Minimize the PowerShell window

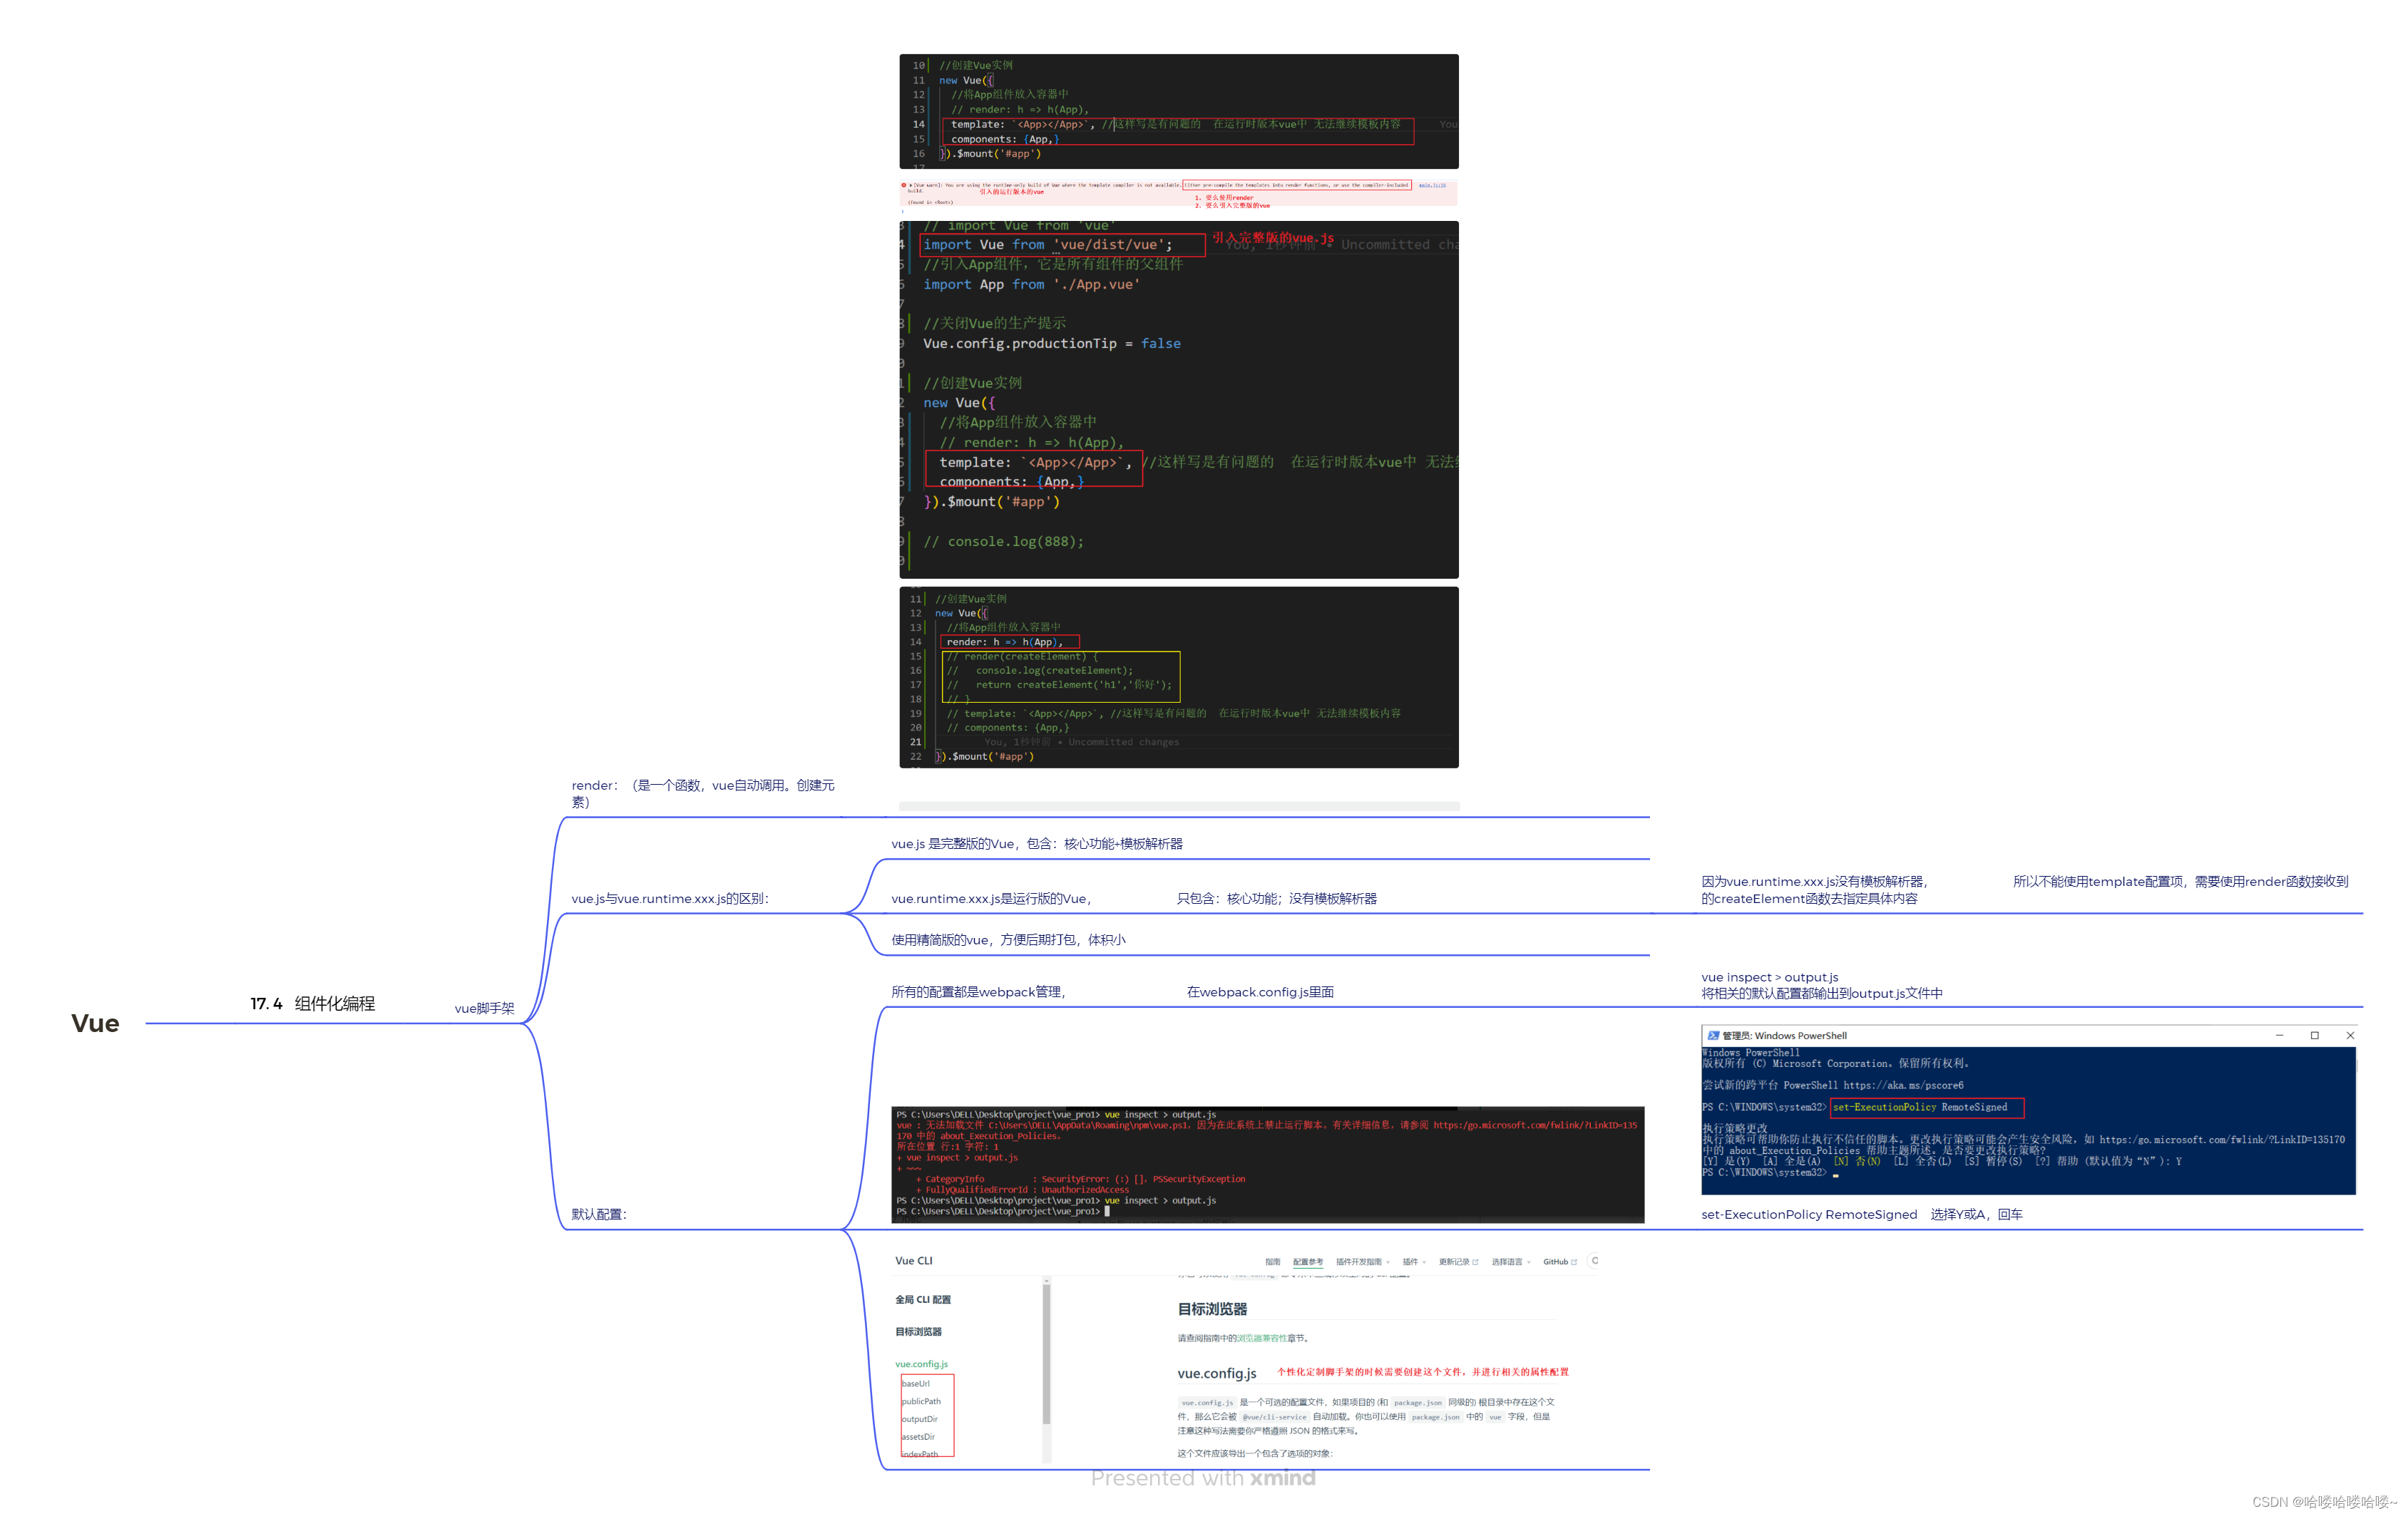(x=2279, y=1036)
